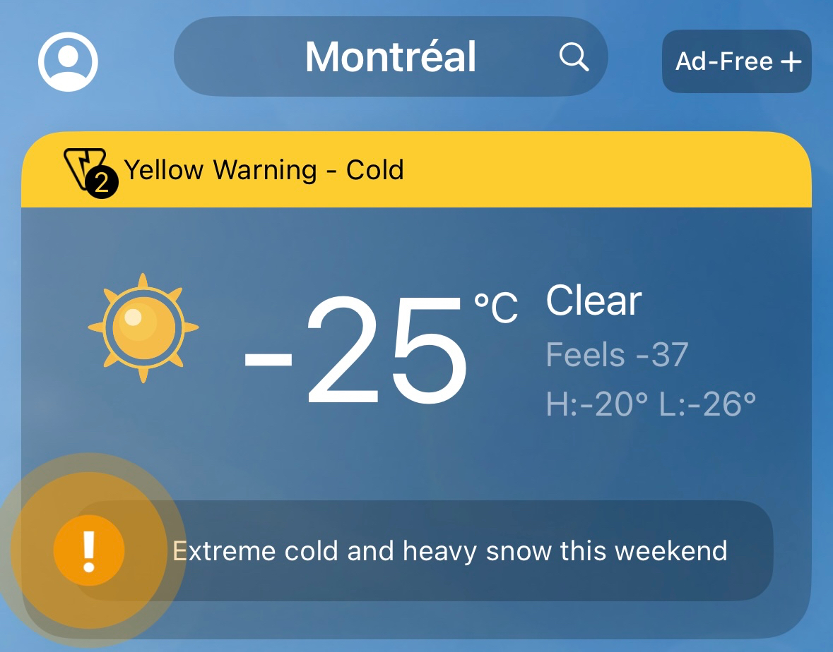Image resolution: width=833 pixels, height=652 pixels.
Task: Tap the orange exclamation alert icon
Action: [x=89, y=551]
